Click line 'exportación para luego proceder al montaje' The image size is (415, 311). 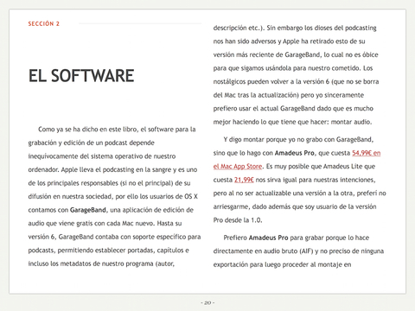click(282, 264)
